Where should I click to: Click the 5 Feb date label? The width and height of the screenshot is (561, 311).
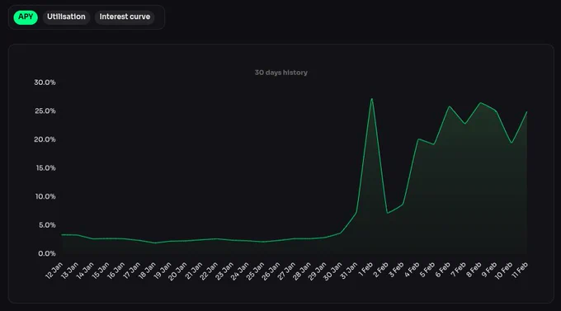(427, 271)
